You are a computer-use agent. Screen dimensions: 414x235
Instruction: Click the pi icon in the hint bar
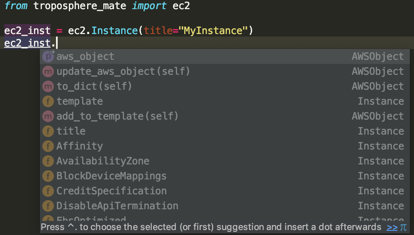click(403, 227)
